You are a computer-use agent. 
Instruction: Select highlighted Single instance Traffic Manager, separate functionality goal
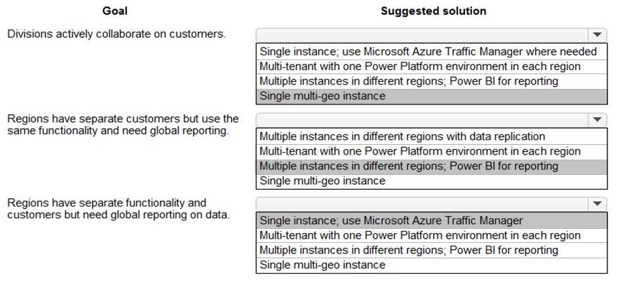coord(391,220)
